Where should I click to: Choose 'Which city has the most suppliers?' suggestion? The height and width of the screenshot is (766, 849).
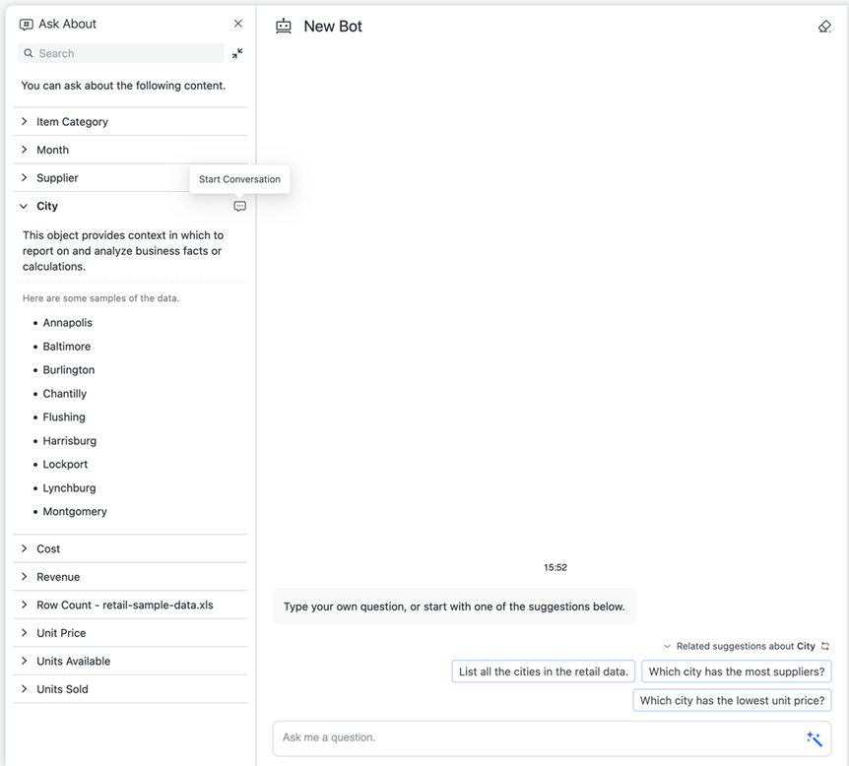[736, 671]
